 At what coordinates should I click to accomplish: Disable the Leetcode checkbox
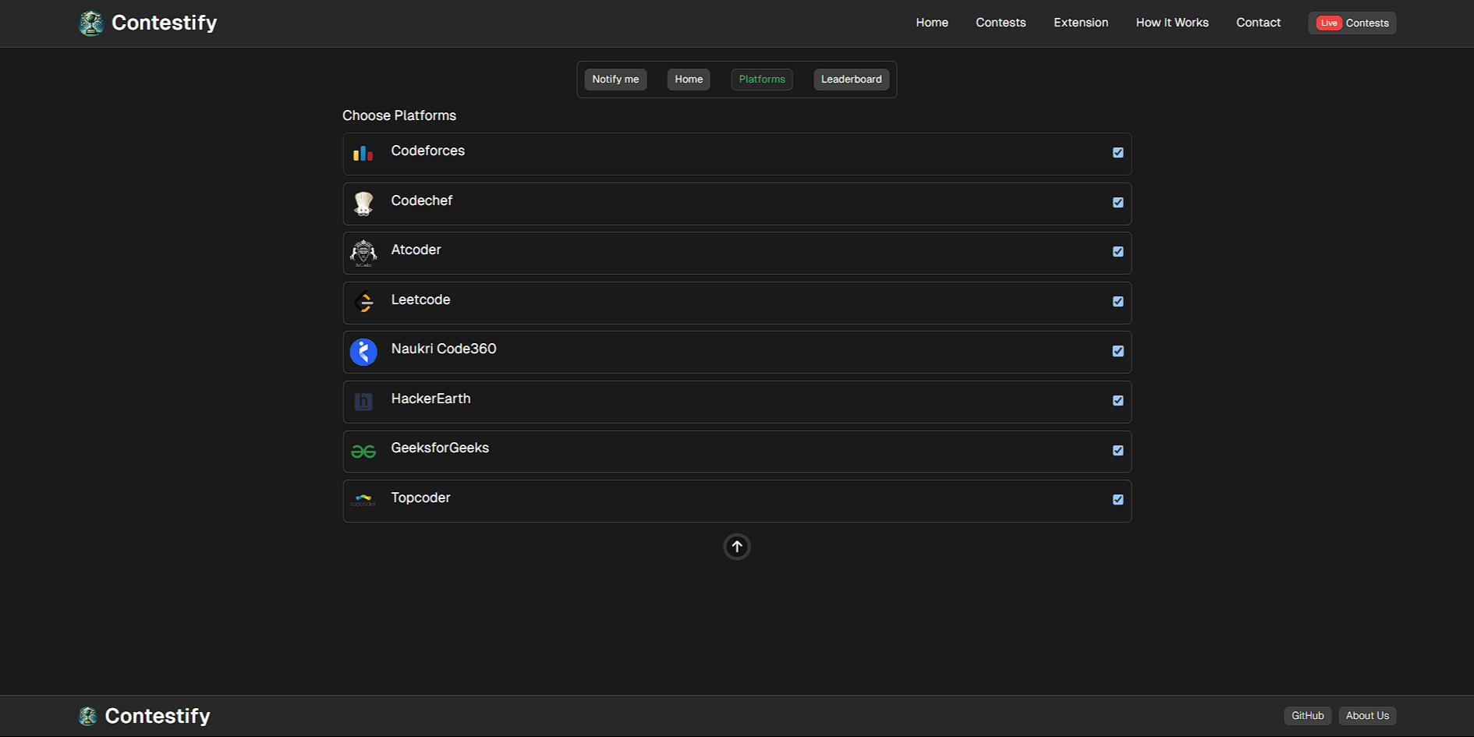(1118, 301)
